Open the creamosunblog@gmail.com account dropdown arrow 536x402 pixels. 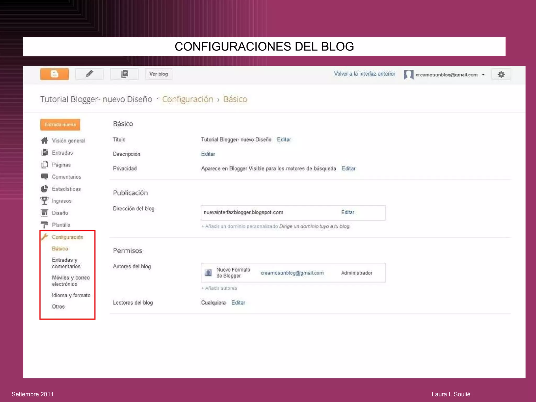pyautogui.click(x=483, y=75)
